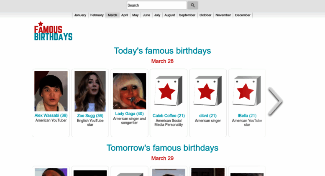Open the May month tab
Screen dimensions: 325x176
click(x=136, y=15)
